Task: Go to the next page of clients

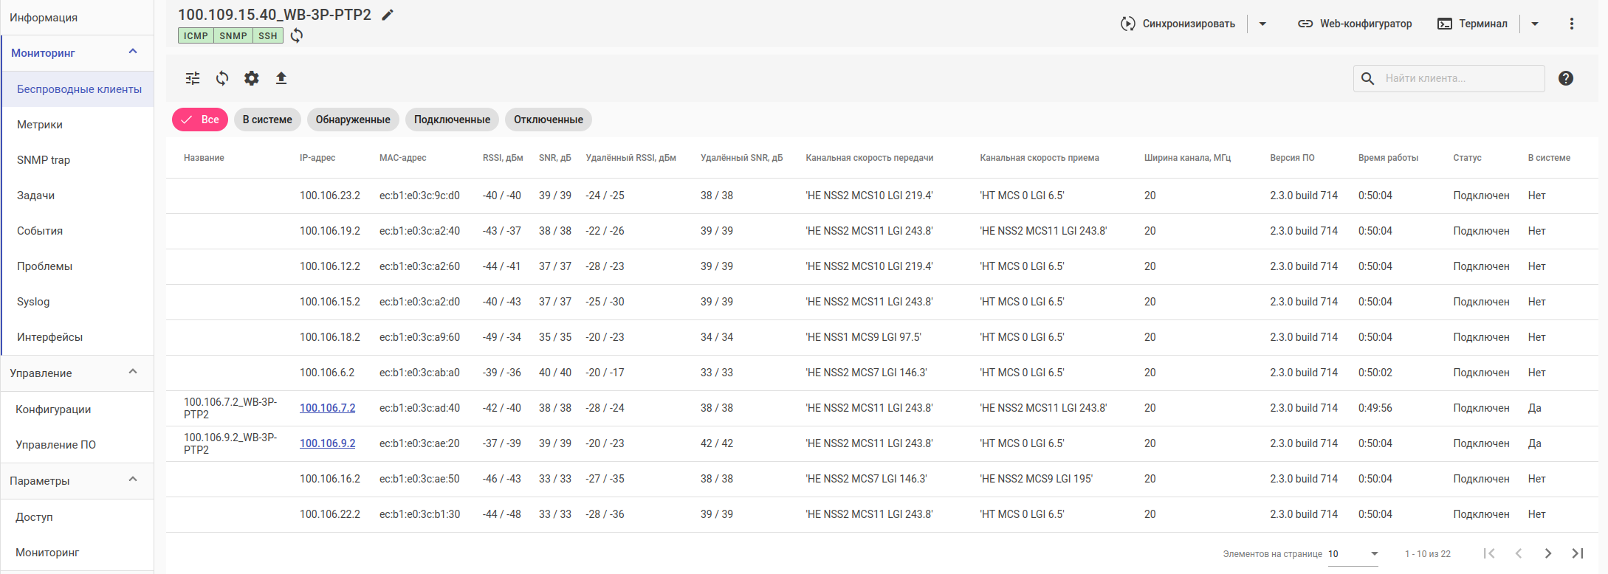Action: click(1547, 553)
